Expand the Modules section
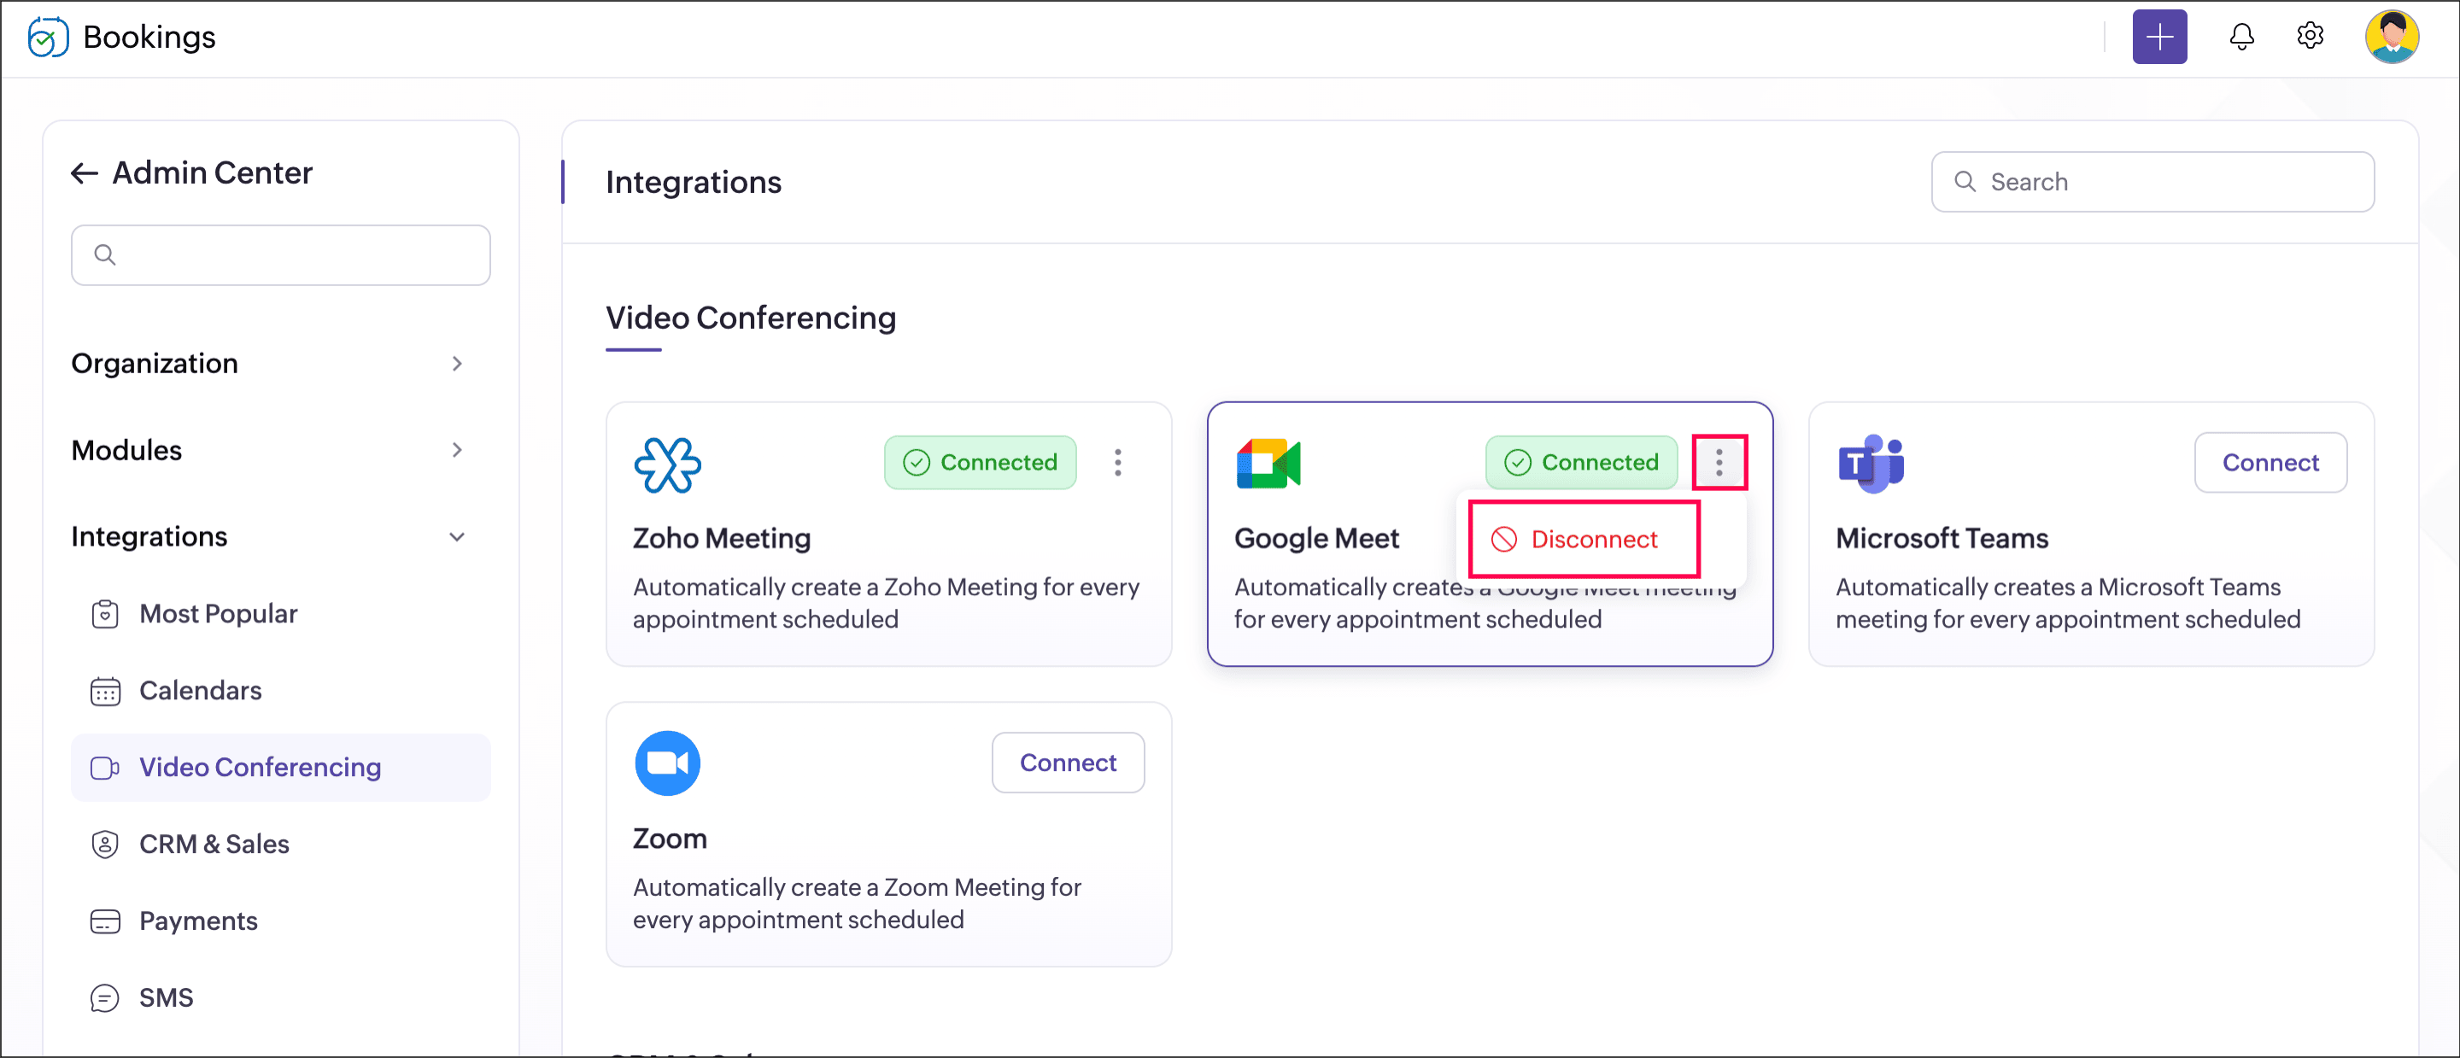The width and height of the screenshot is (2460, 1058). (x=267, y=450)
